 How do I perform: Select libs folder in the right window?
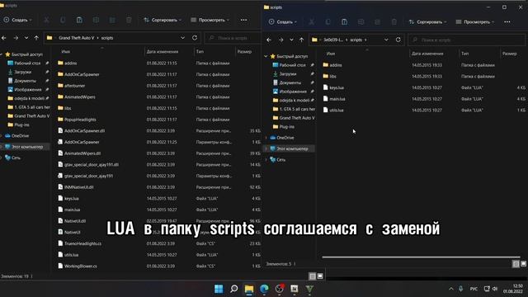tap(332, 77)
